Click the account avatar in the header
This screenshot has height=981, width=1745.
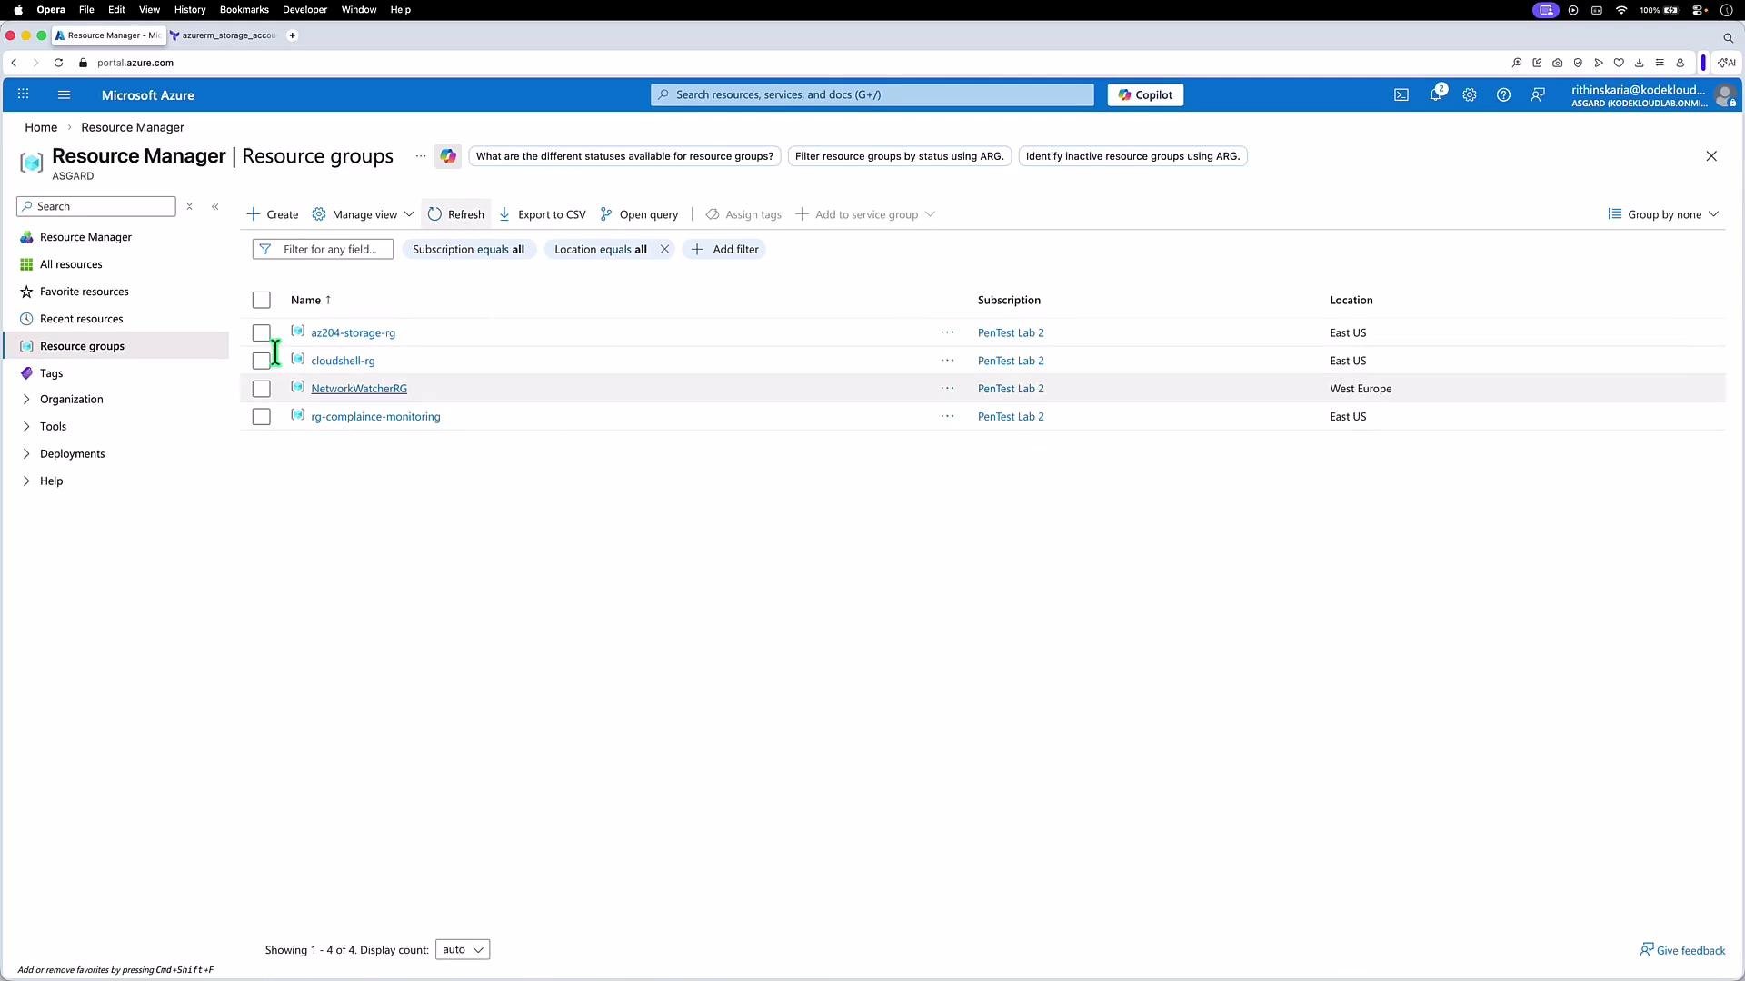pos(1724,94)
